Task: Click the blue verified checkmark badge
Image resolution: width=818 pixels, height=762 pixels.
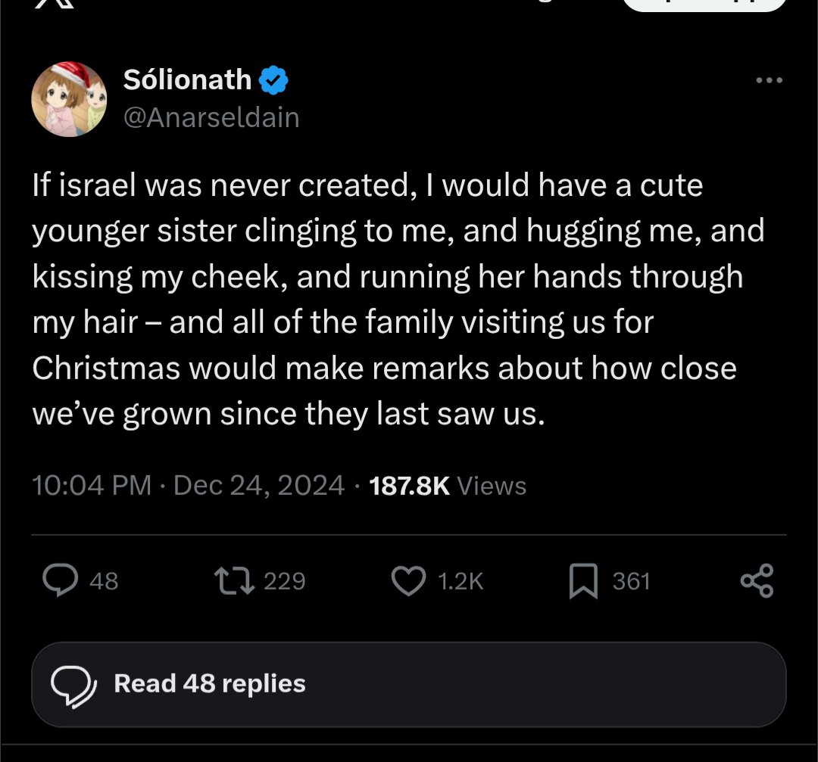Action: pos(273,80)
